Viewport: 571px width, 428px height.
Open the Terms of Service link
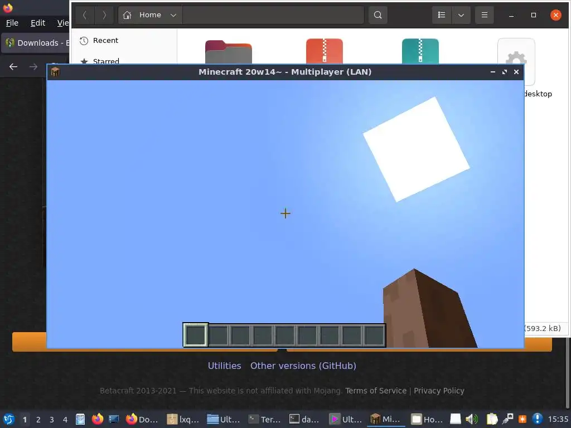(x=376, y=391)
